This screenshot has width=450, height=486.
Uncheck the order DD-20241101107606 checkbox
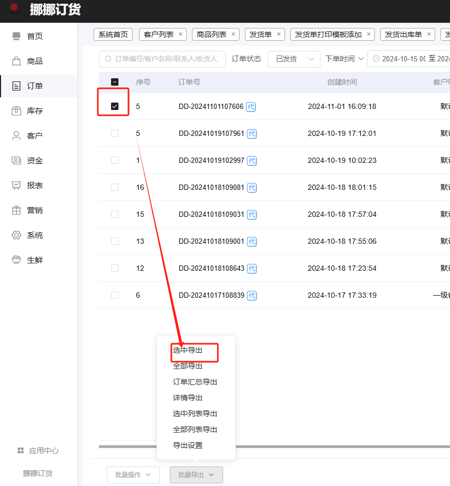point(115,106)
